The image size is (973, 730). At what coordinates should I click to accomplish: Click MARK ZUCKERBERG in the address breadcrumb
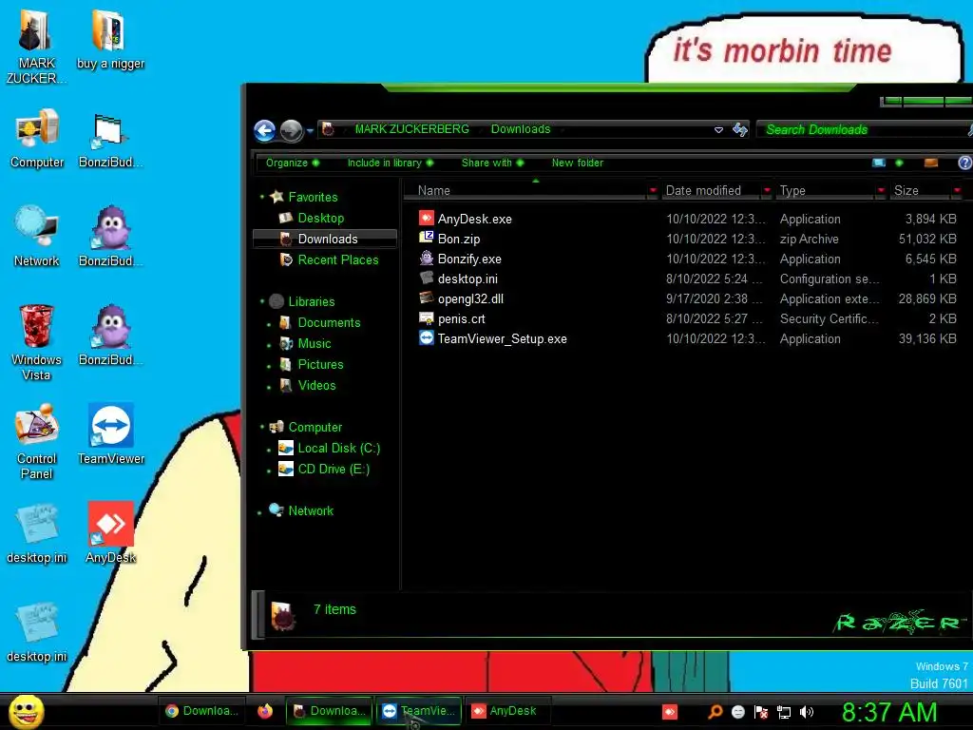click(412, 129)
